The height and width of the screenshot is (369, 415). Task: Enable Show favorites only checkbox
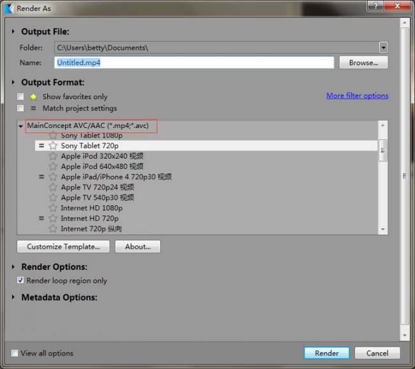[20, 97]
